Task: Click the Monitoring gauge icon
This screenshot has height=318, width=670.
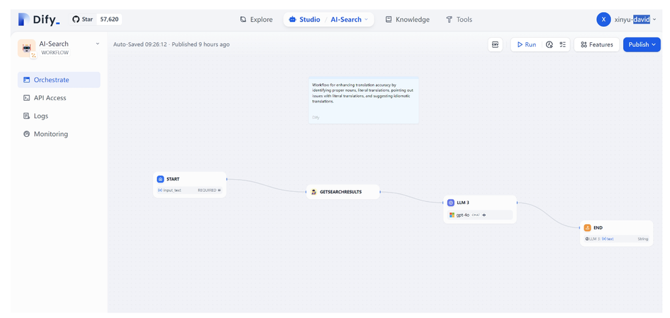Action: [x=27, y=134]
